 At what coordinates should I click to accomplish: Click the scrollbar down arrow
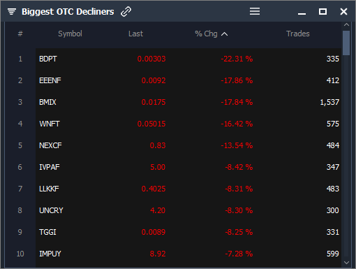pyautogui.click(x=346, y=263)
